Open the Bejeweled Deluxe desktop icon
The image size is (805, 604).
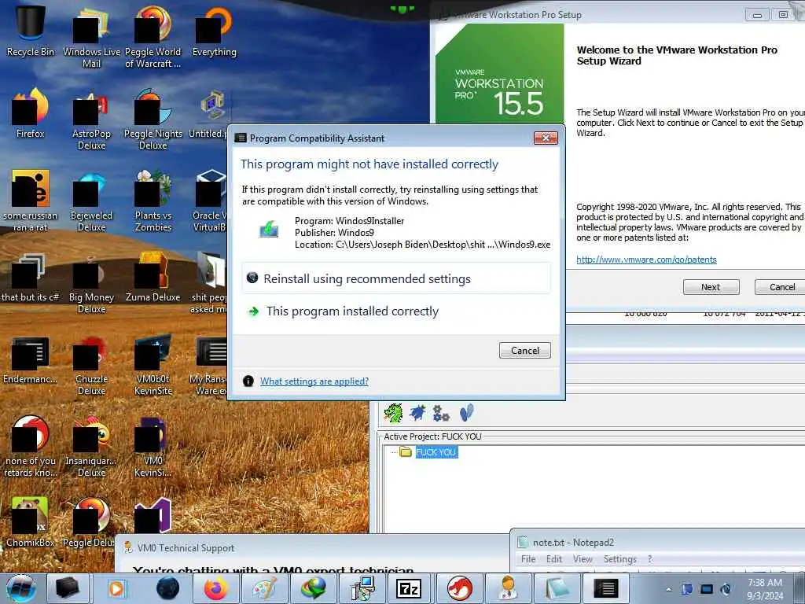coord(91,201)
